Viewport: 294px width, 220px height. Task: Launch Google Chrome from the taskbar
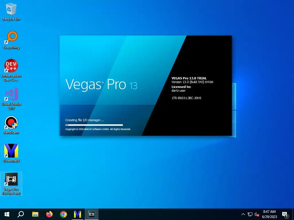[63, 214]
